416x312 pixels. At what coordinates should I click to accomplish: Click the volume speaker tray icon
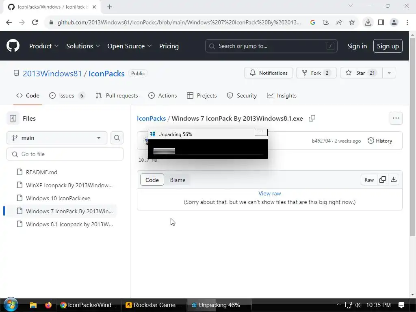pyautogui.click(x=357, y=305)
